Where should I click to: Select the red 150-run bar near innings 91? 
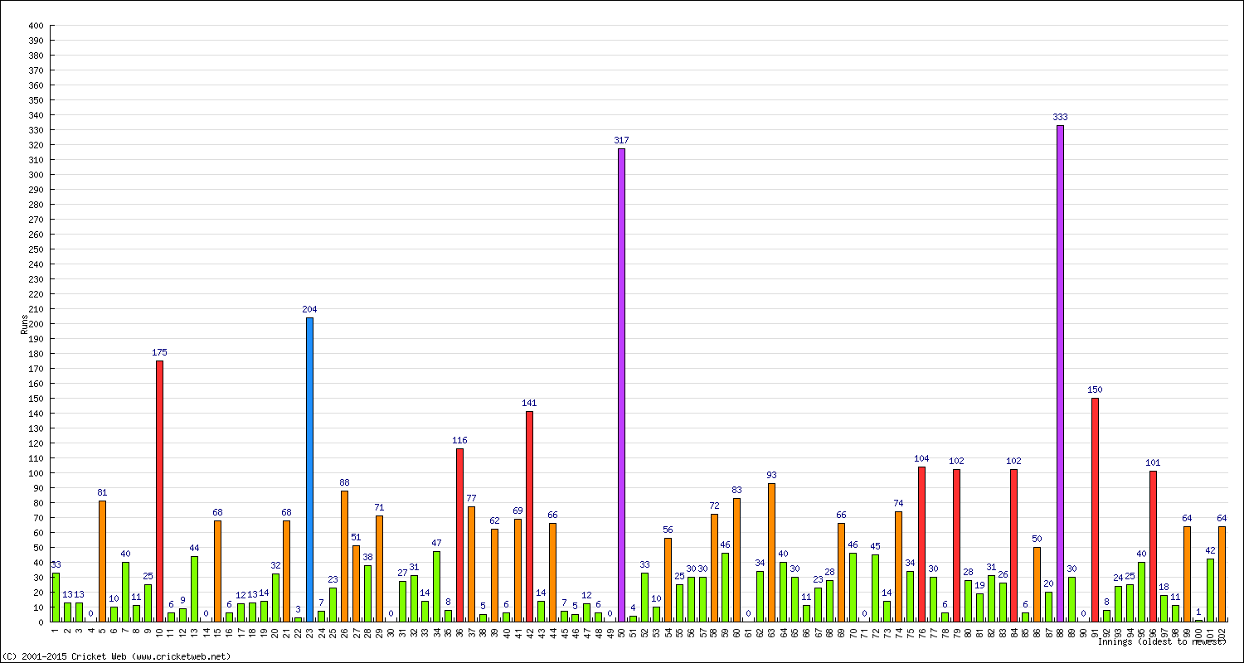(1095, 510)
